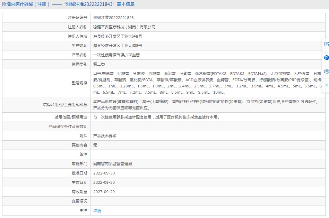Screen dimensions: 329x218
Task: Click the 型号规格 label cell
Action: [46, 83]
